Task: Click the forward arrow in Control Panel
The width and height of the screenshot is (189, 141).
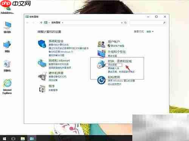Action: coord(33,23)
